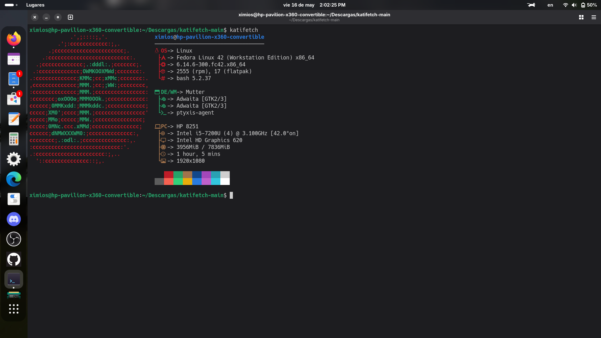Open a new terminal tab with the plus icon
Viewport: 601px width, 338px height.
pos(70,17)
